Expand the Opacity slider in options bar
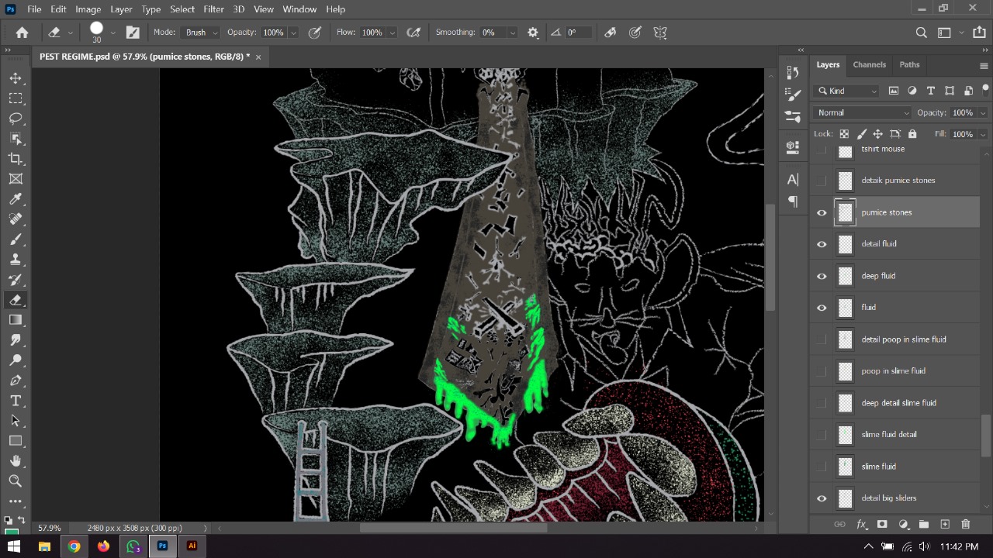 click(x=293, y=33)
